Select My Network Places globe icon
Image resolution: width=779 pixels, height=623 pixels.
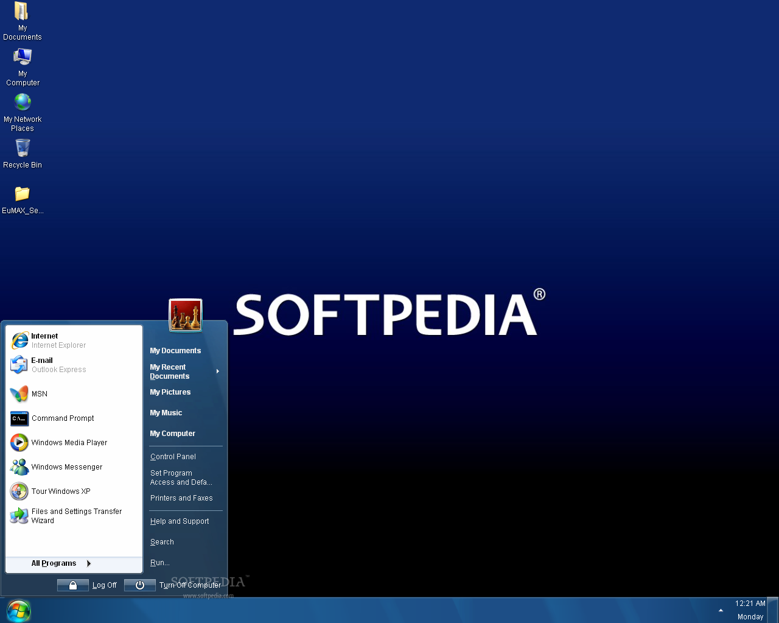click(23, 102)
